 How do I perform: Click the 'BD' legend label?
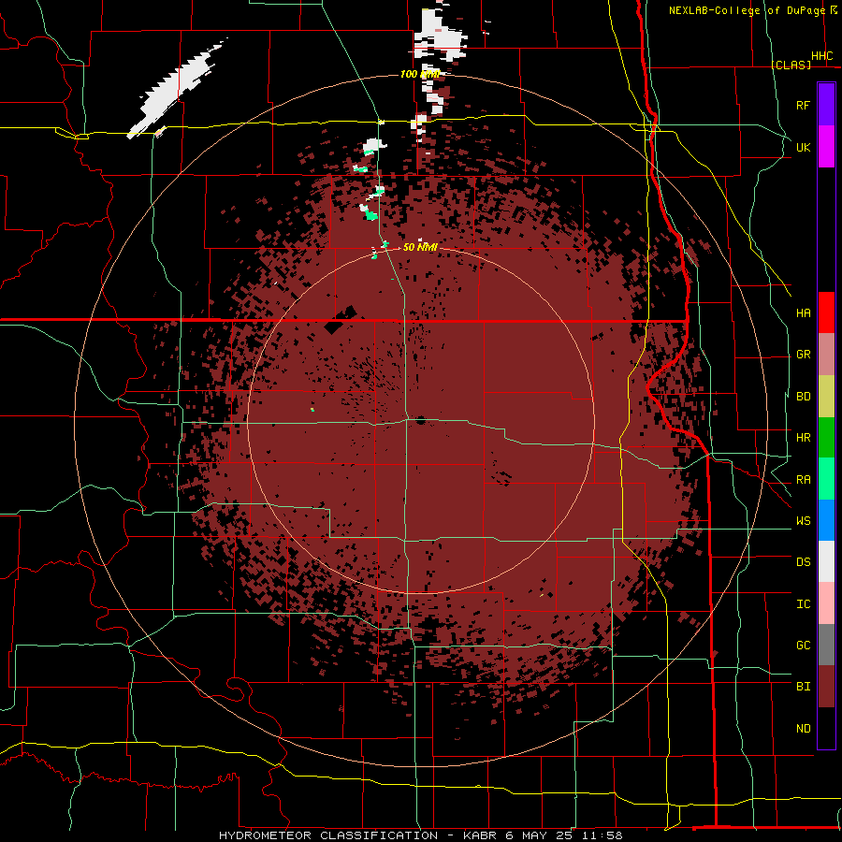point(803,397)
